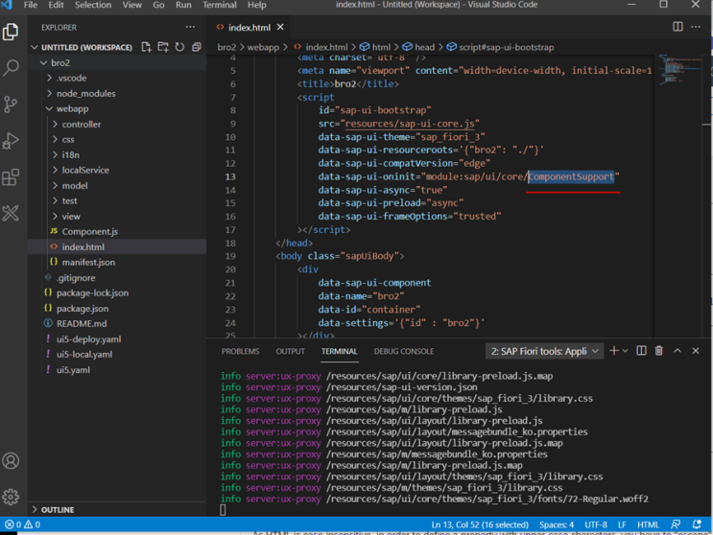Open the Extensions view

[x=11, y=177]
